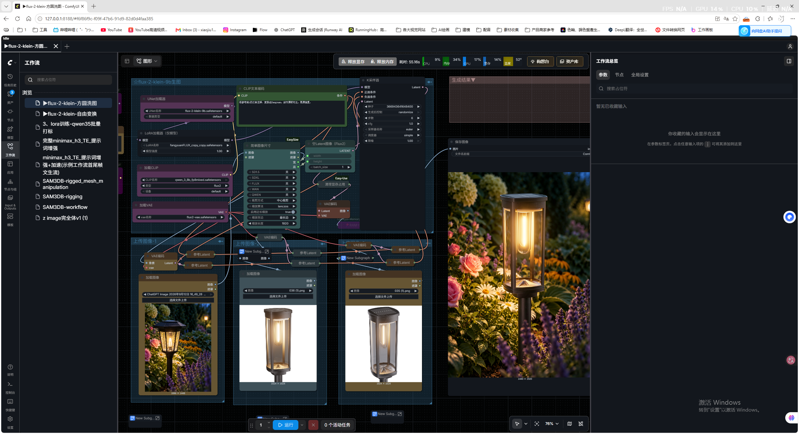Open the UNet名称 flux-2-klein-9b.safetensors selector
The height and width of the screenshot is (434, 799).
(x=187, y=111)
